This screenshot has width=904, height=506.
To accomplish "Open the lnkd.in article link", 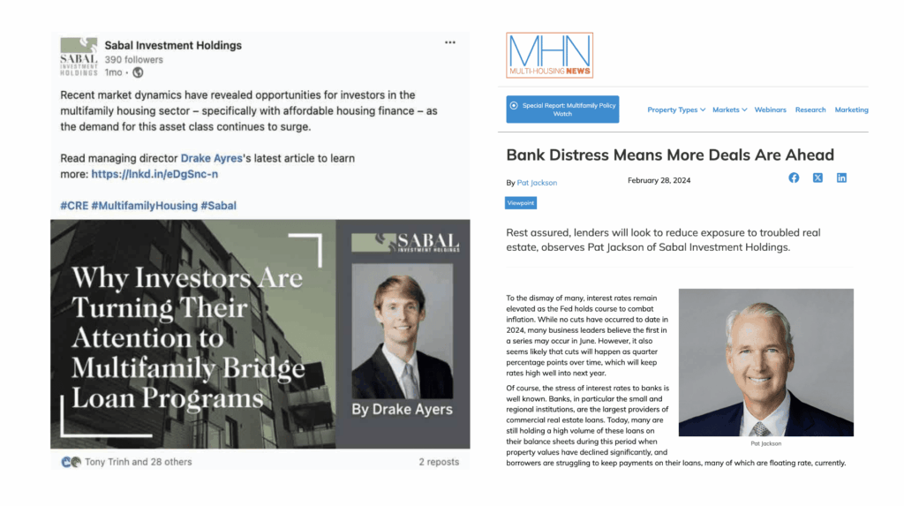I will point(154,174).
